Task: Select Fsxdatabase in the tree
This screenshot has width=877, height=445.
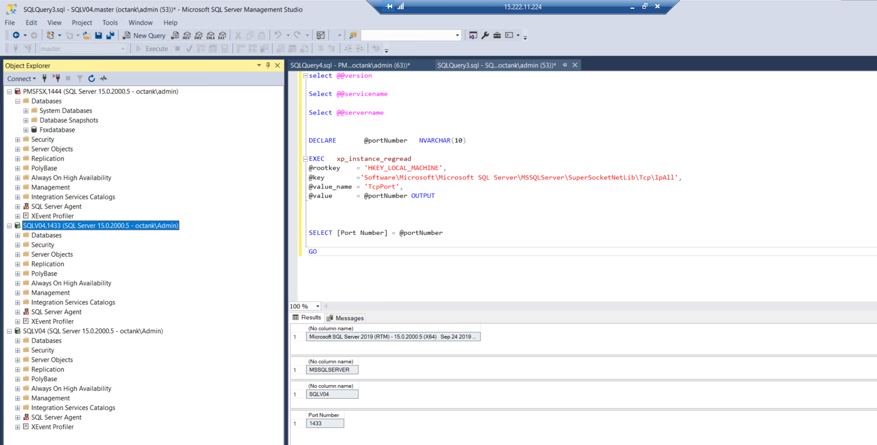Action: (57, 130)
